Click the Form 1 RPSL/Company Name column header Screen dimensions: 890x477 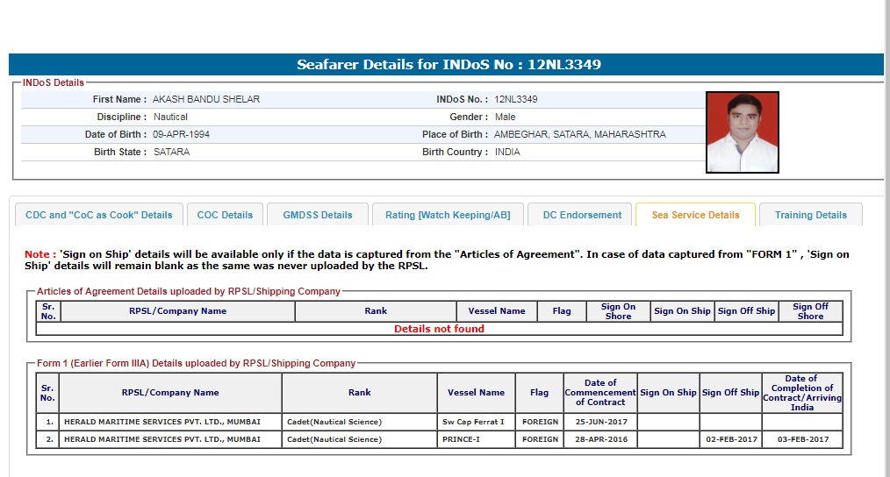[x=170, y=393]
